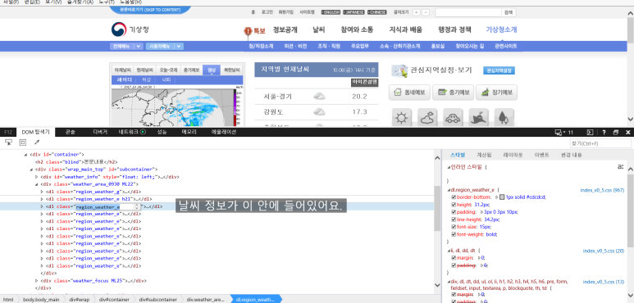Click the 관심지역설정 blue button

coord(499,70)
